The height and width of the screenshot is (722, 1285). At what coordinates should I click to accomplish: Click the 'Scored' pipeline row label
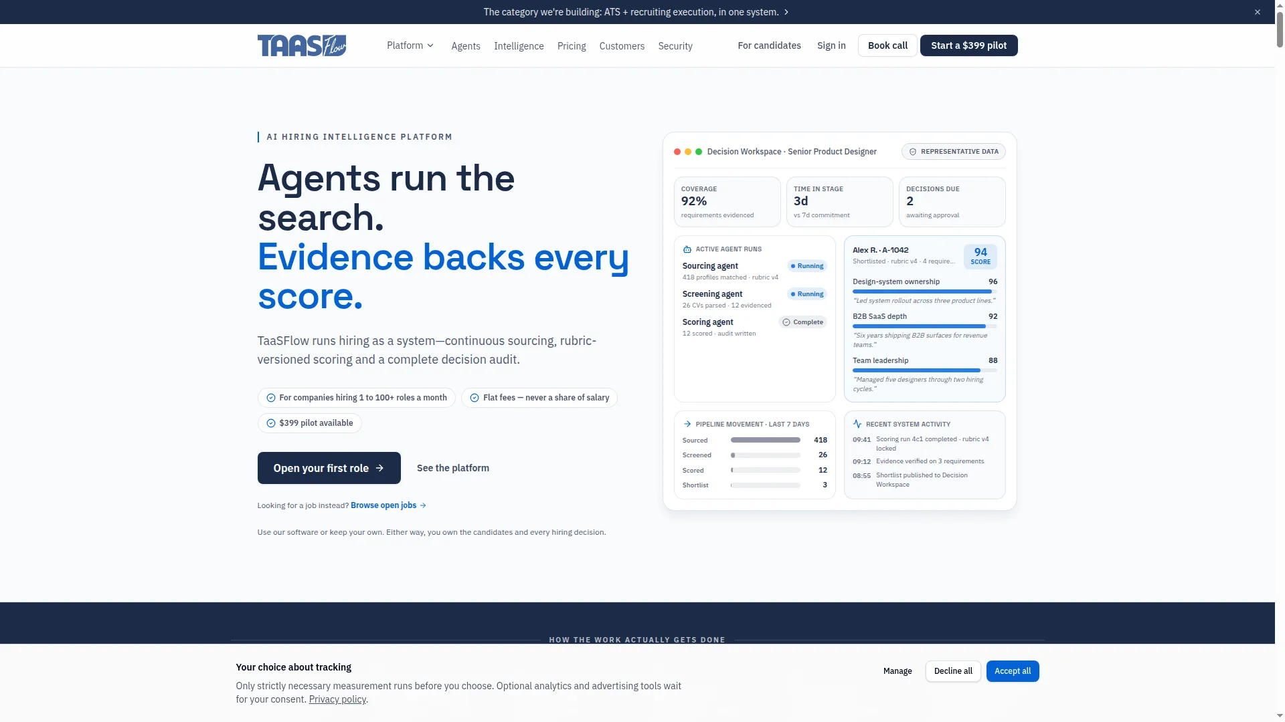(x=693, y=471)
